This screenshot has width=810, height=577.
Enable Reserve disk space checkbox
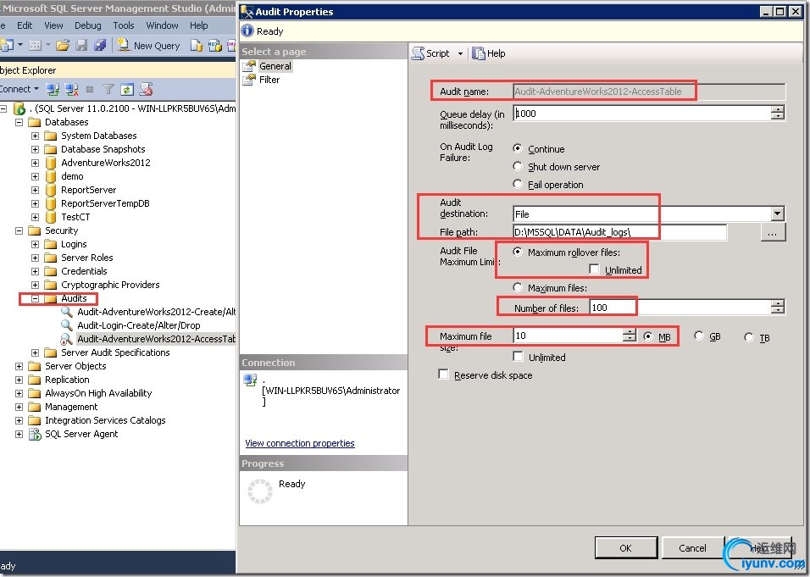pyautogui.click(x=443, y=374)
